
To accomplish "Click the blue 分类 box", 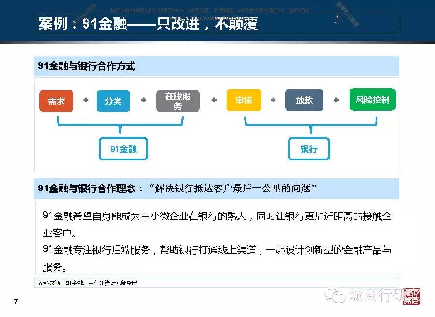I will point(113,101).
